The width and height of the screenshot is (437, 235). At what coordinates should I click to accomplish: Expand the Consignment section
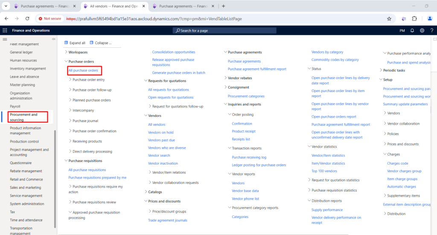click(x=225, y=87)
